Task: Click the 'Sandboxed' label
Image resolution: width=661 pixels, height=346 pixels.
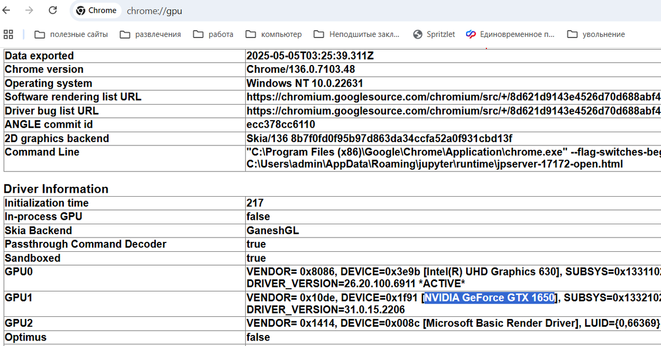Action: 32,258
